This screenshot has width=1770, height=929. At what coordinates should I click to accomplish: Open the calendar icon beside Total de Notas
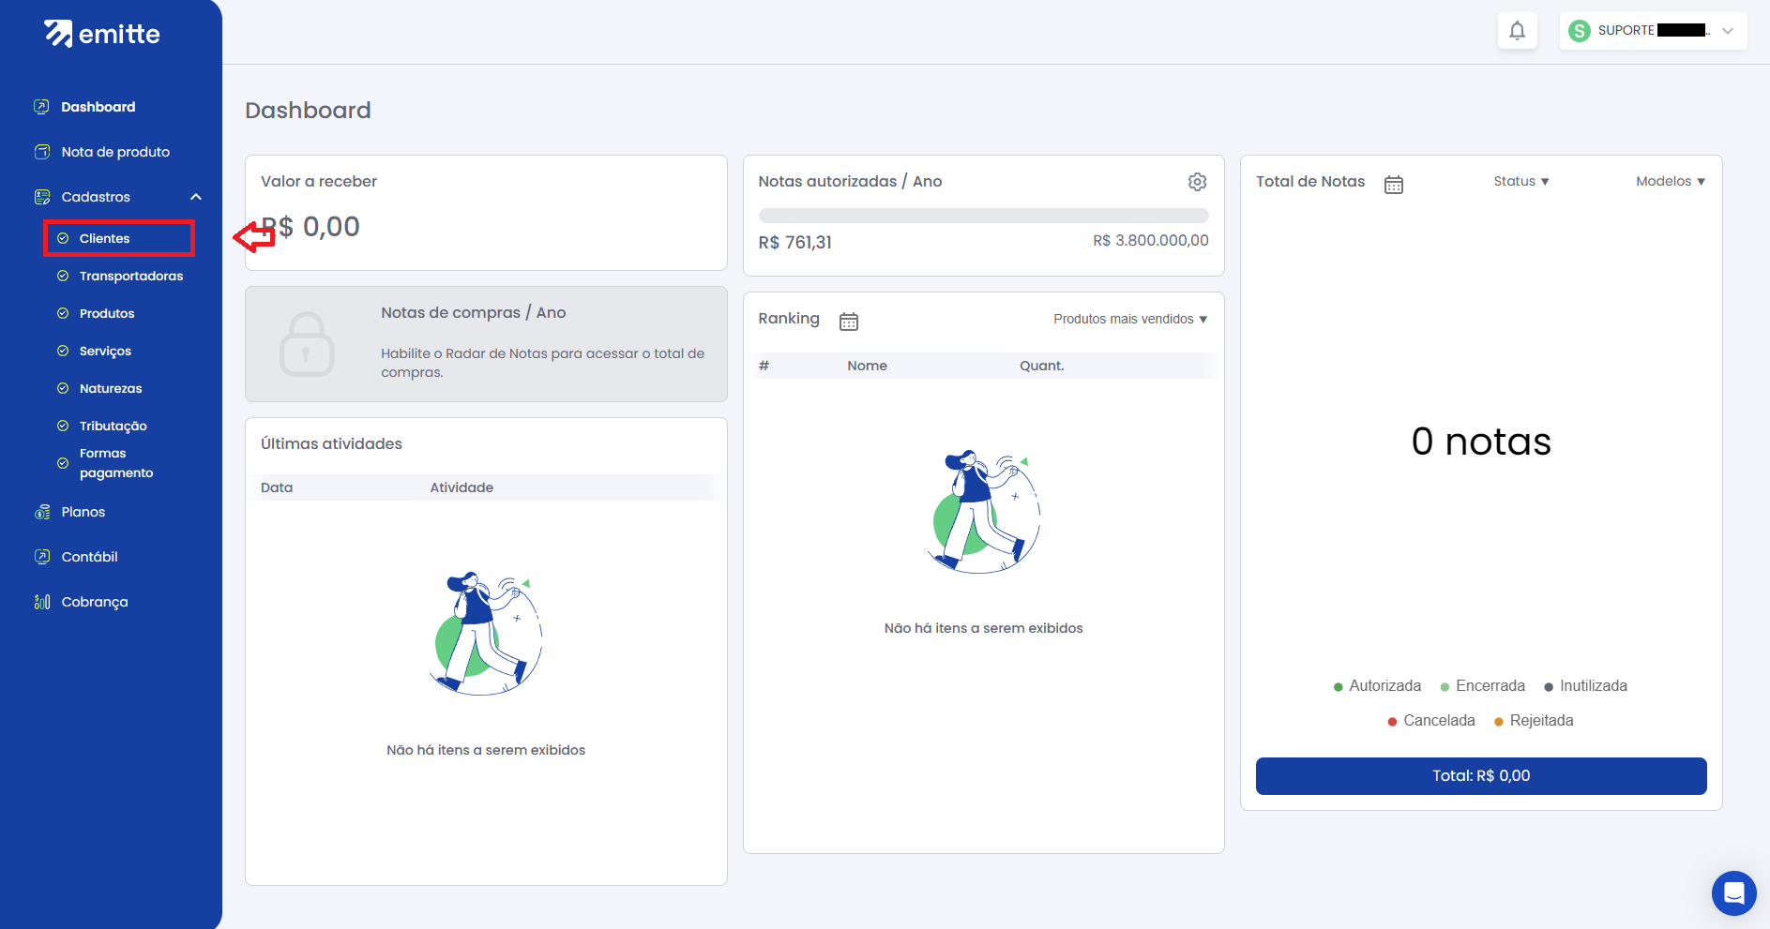[1394, 185]
